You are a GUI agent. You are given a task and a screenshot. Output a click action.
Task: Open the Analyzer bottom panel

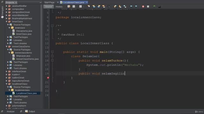point(11,111)
